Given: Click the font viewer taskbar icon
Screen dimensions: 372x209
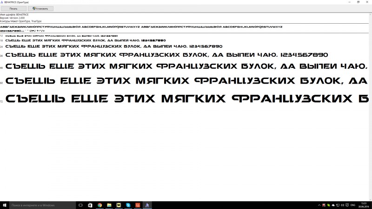Looking at the screenshot, I should coord(147,205).
